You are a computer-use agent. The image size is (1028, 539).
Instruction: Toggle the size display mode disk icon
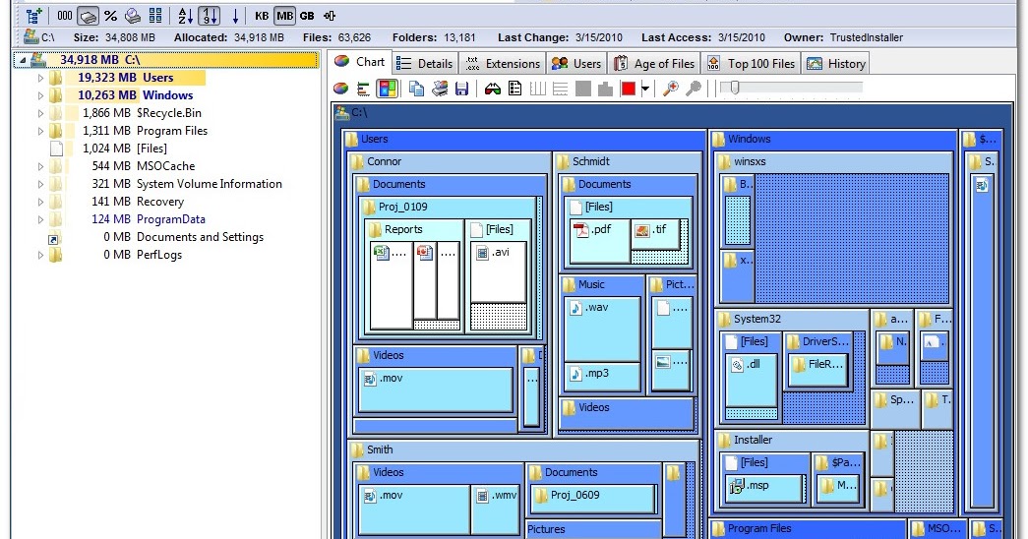pos(88,15)
